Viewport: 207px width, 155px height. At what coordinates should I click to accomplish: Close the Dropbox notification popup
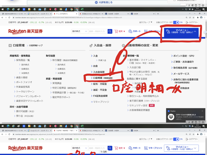click(202, 111)
